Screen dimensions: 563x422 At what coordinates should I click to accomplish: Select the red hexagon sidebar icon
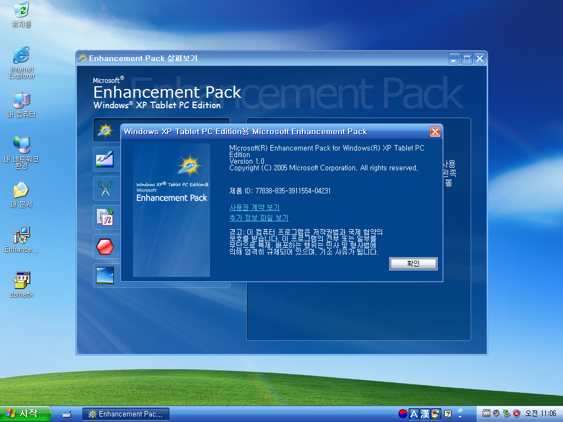(x=105, y=247)
